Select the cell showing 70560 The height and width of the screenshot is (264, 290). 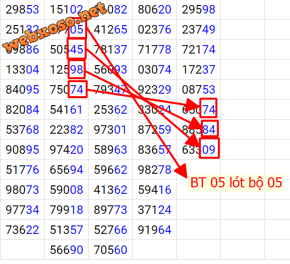point(110,250)
